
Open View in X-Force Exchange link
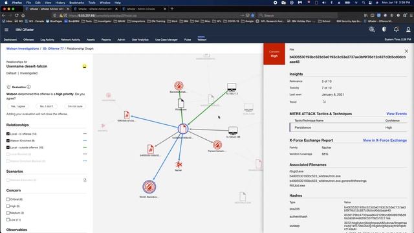(385, 140)
